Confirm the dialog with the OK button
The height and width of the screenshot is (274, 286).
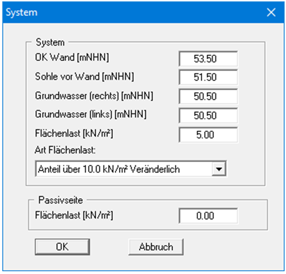click(62, 247)
